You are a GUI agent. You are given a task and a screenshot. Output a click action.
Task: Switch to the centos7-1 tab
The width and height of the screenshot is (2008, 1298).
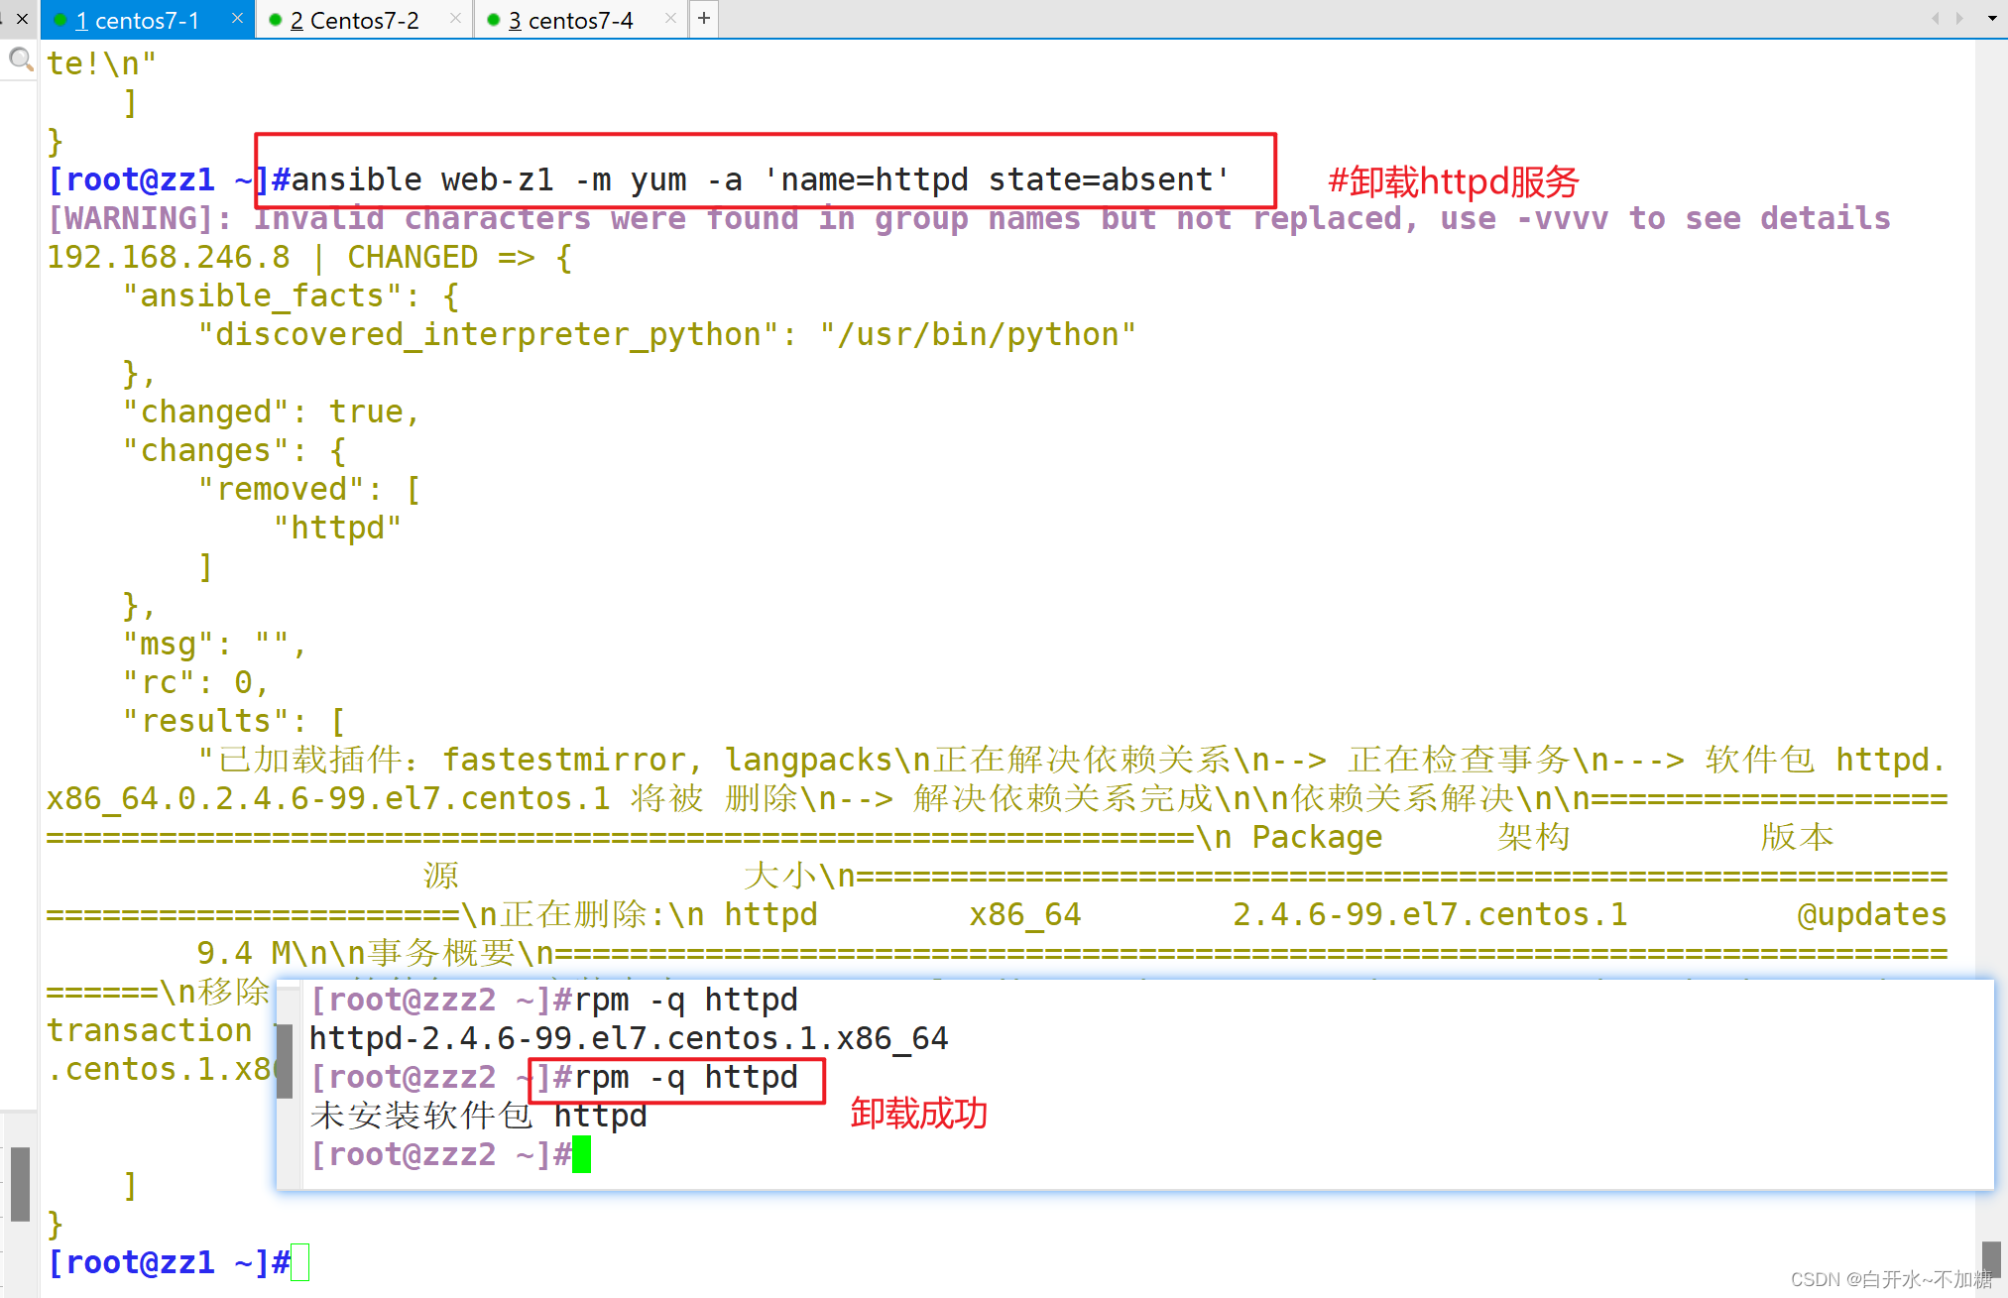137,20
